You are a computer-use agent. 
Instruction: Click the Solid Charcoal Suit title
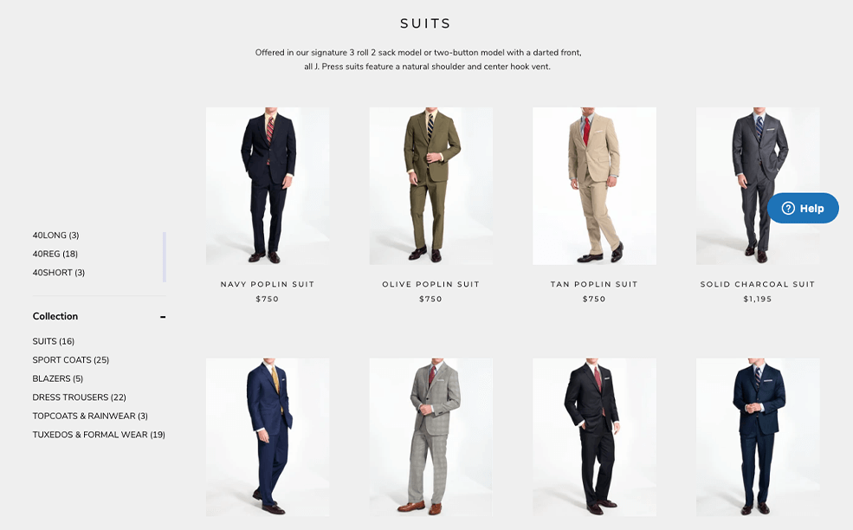(x=758, y=284)
